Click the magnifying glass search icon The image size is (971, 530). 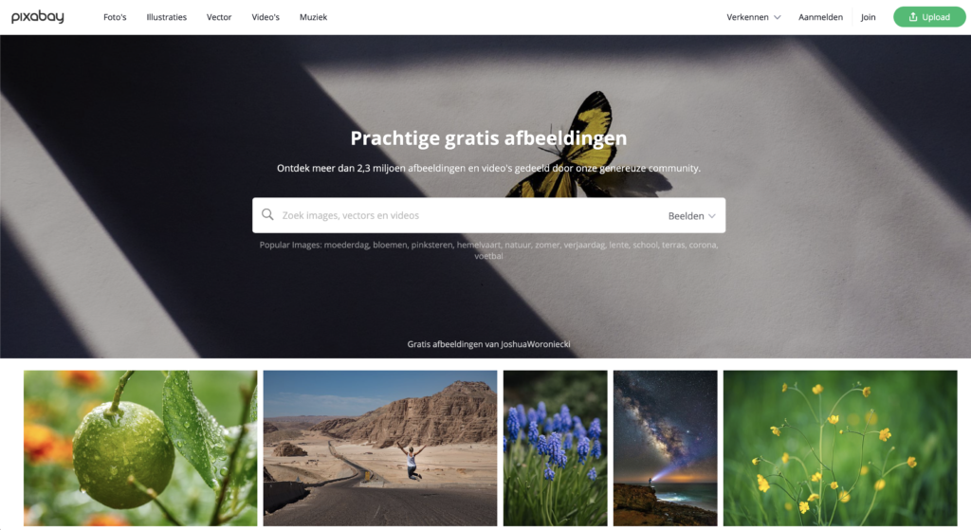pyautogui.click(x=267, y=215)
